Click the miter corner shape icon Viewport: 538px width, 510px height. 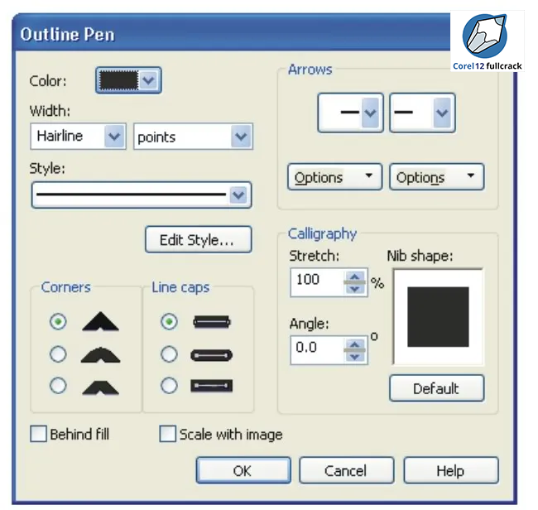coord(100,321)
